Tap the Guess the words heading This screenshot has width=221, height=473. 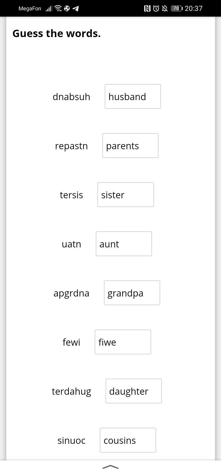(56, 34)
